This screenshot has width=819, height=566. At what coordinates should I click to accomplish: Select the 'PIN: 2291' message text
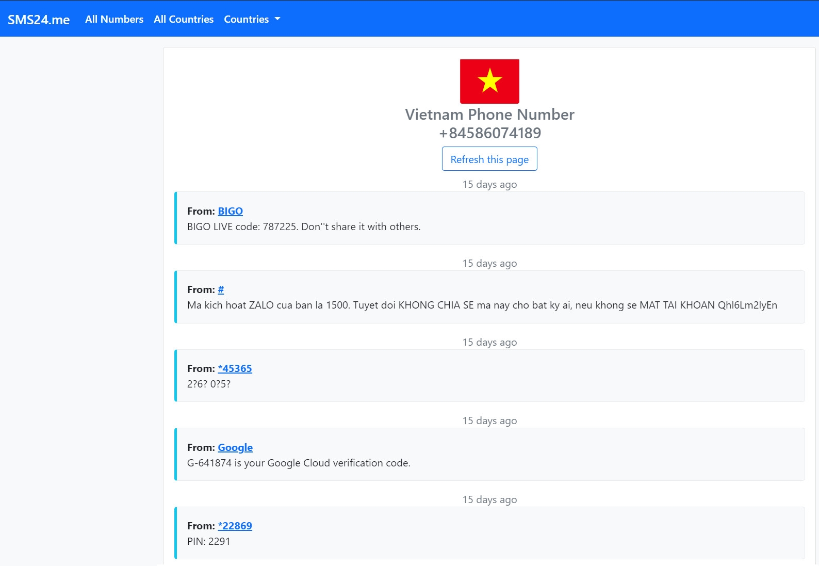coord(208,541)
